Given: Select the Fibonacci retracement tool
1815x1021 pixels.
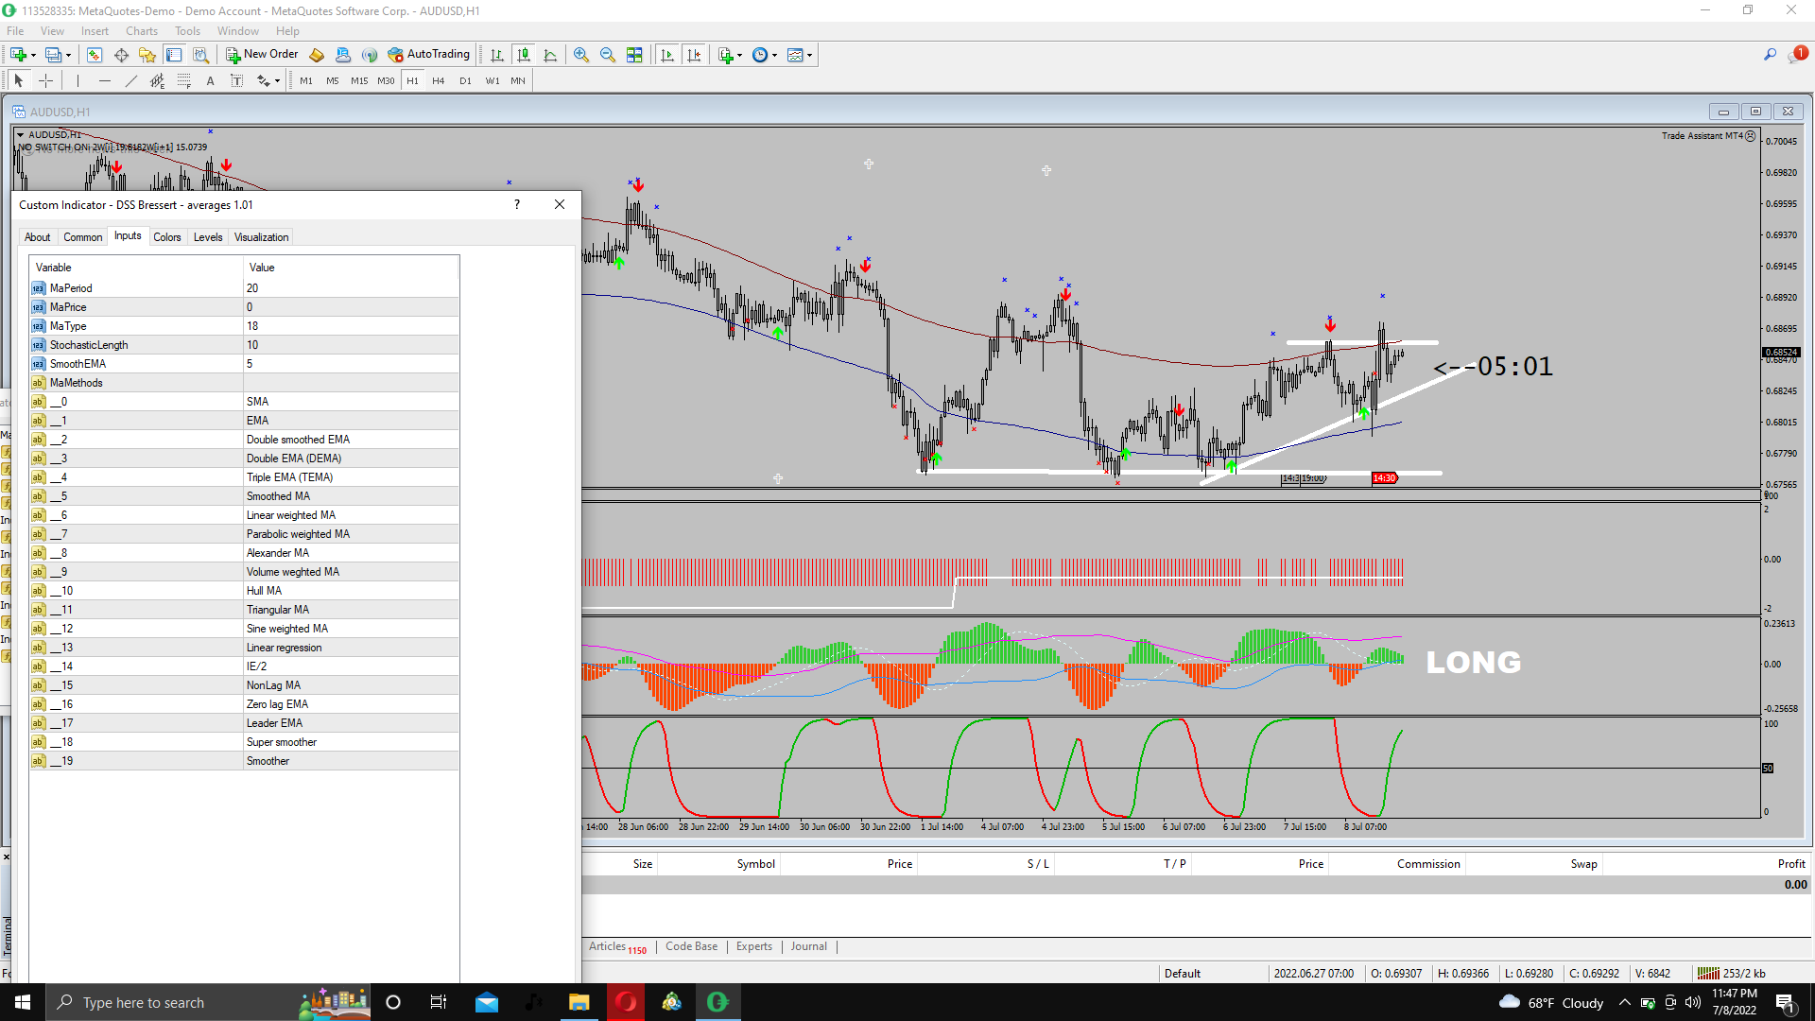Looking at the screenshot, I should pyautogui.click(x=184, y=81).
